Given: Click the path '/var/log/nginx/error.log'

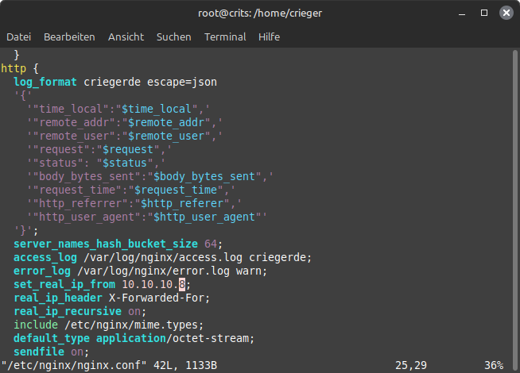Looking at the screenshot, I should 153,271.
